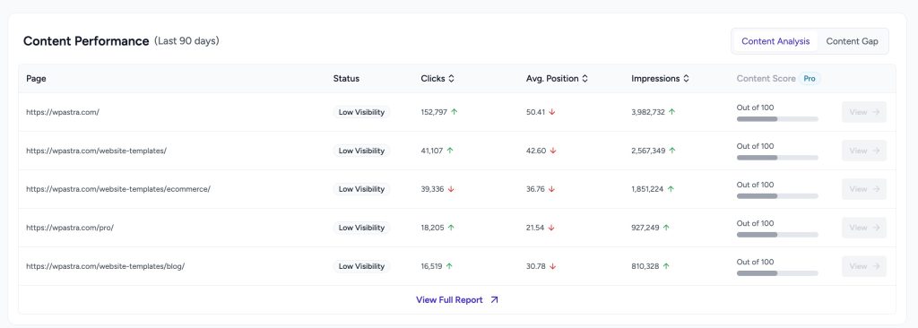Click the Pro badge next to Content Score
The height and width of the screenshot is (328, 918).
(x=810, y=79)
